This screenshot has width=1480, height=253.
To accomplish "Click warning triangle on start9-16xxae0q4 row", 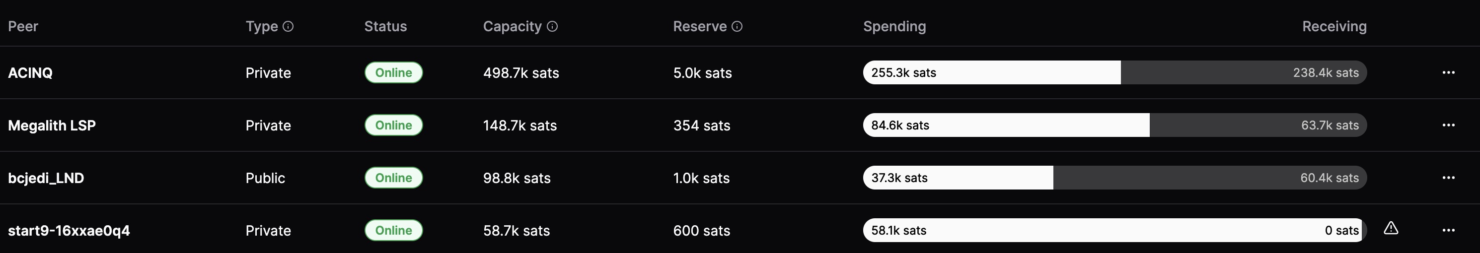I will click(1391, 228).
